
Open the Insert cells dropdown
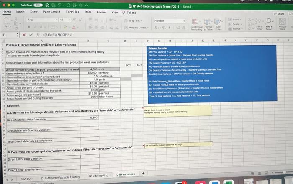(235, 20)
